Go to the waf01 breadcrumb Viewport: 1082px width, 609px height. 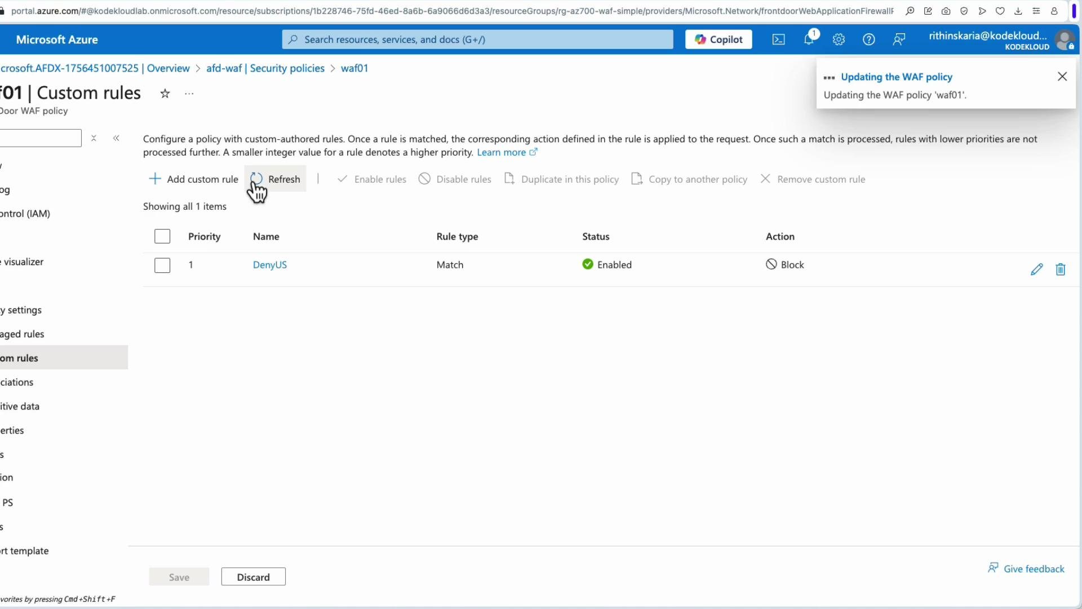(x=354, y=68)
